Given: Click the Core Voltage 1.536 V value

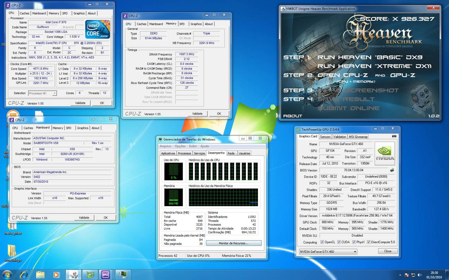Looking at the screenshot, I should (x=75, y=37).
